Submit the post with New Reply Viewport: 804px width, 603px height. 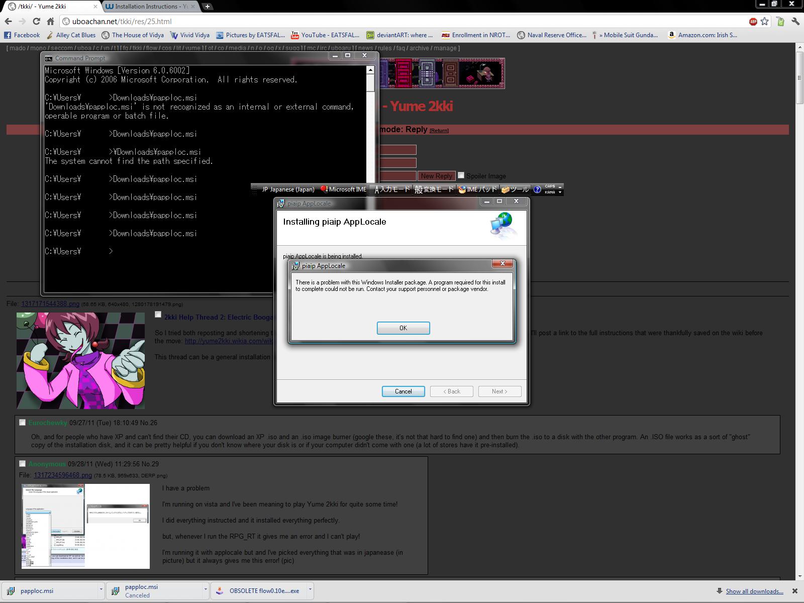(x=436, y=176)
